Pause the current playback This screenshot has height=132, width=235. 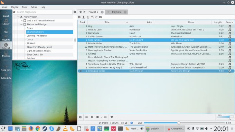pos(92,117)
